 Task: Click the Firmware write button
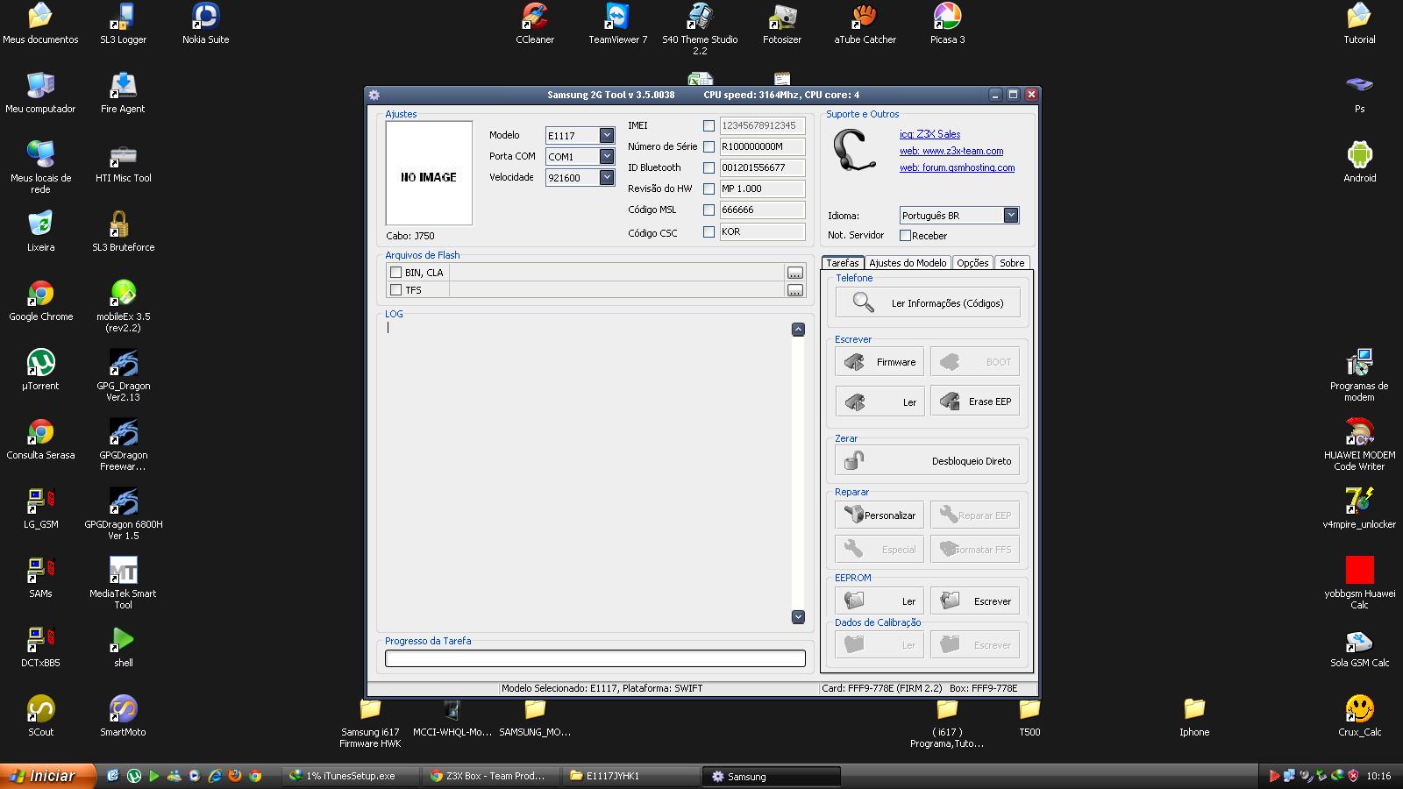click(880, 361)
